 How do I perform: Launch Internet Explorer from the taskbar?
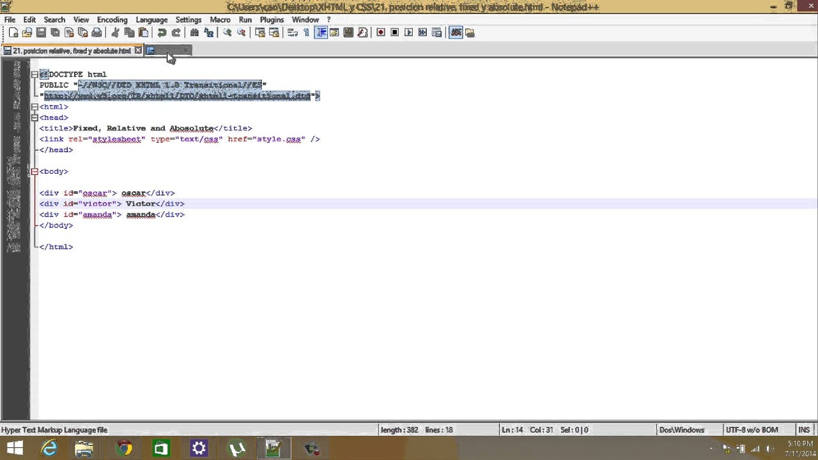(49, 449)
